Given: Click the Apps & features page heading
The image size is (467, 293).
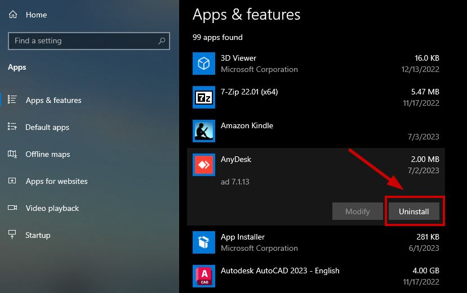Looking at the screenshot, I should click(246, 15).
